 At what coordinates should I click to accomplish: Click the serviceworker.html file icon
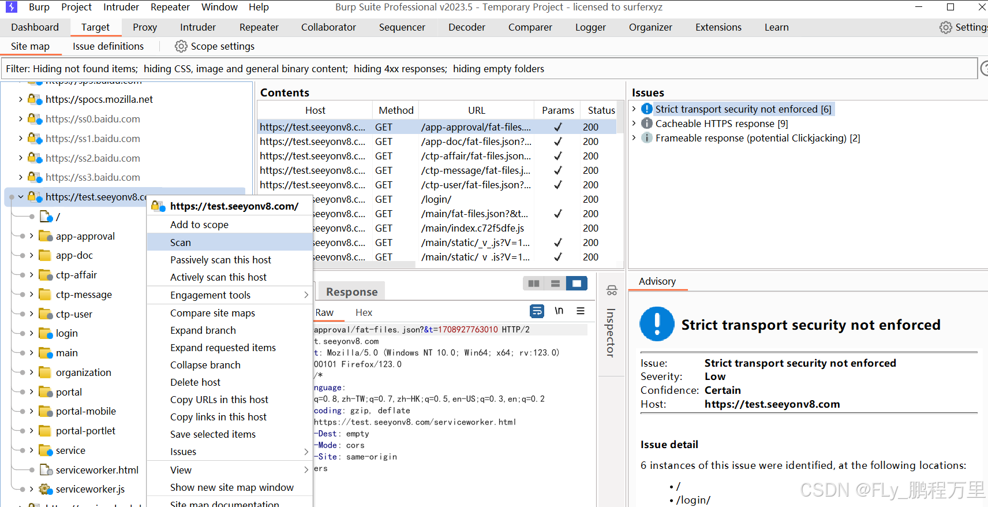(x=46, y=469)
